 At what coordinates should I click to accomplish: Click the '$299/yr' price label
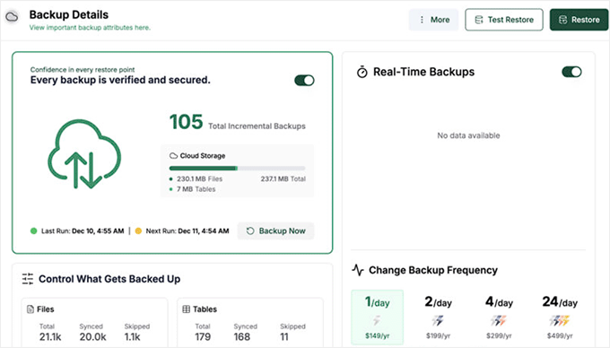[x=499, y=335]
